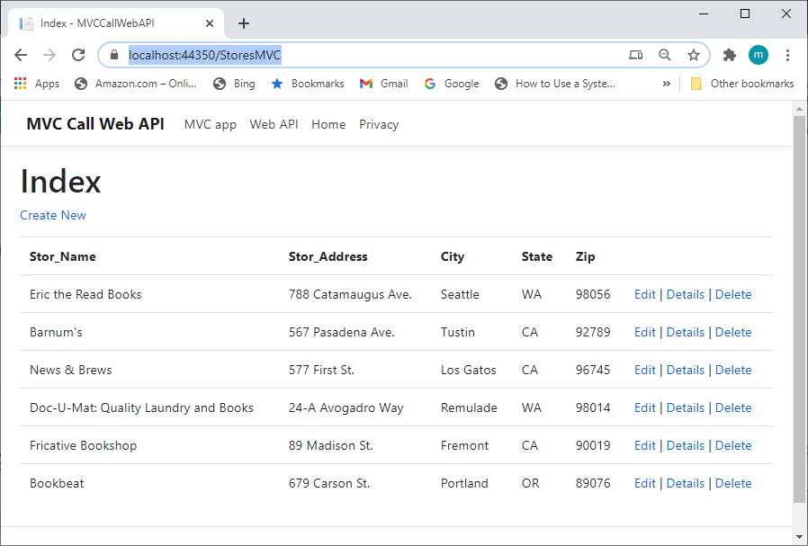Expand the hidden bookmarks overflow chevron

[667, 83]
